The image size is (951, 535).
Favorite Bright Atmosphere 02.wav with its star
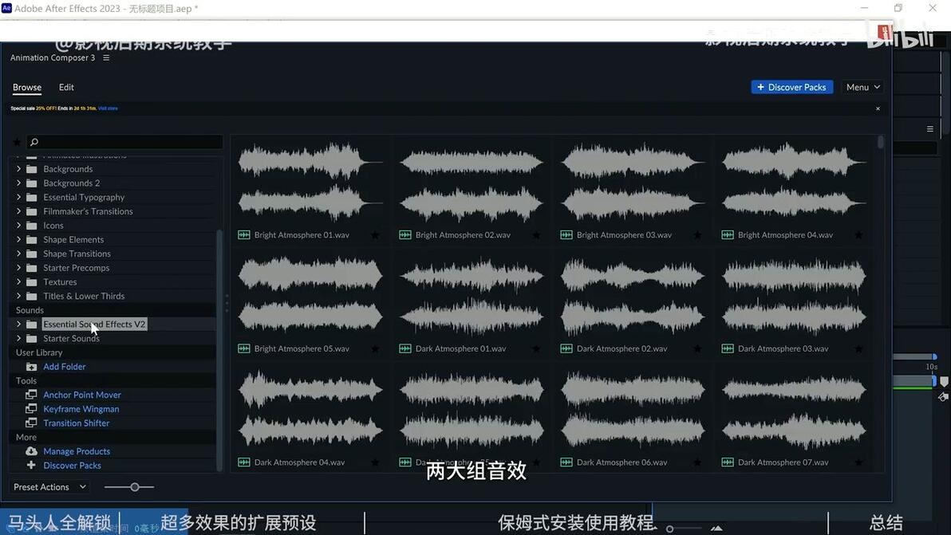click(x=536, y=235)
